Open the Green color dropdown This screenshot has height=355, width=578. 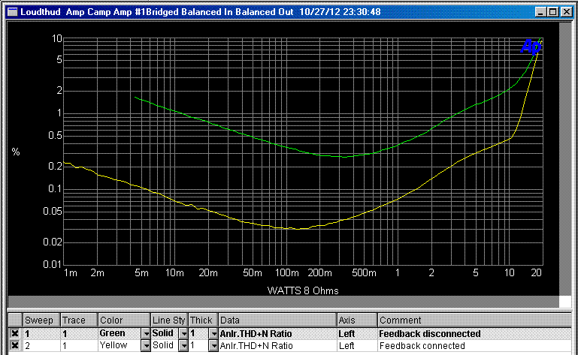pyautogui.click(x=146, y=334)
